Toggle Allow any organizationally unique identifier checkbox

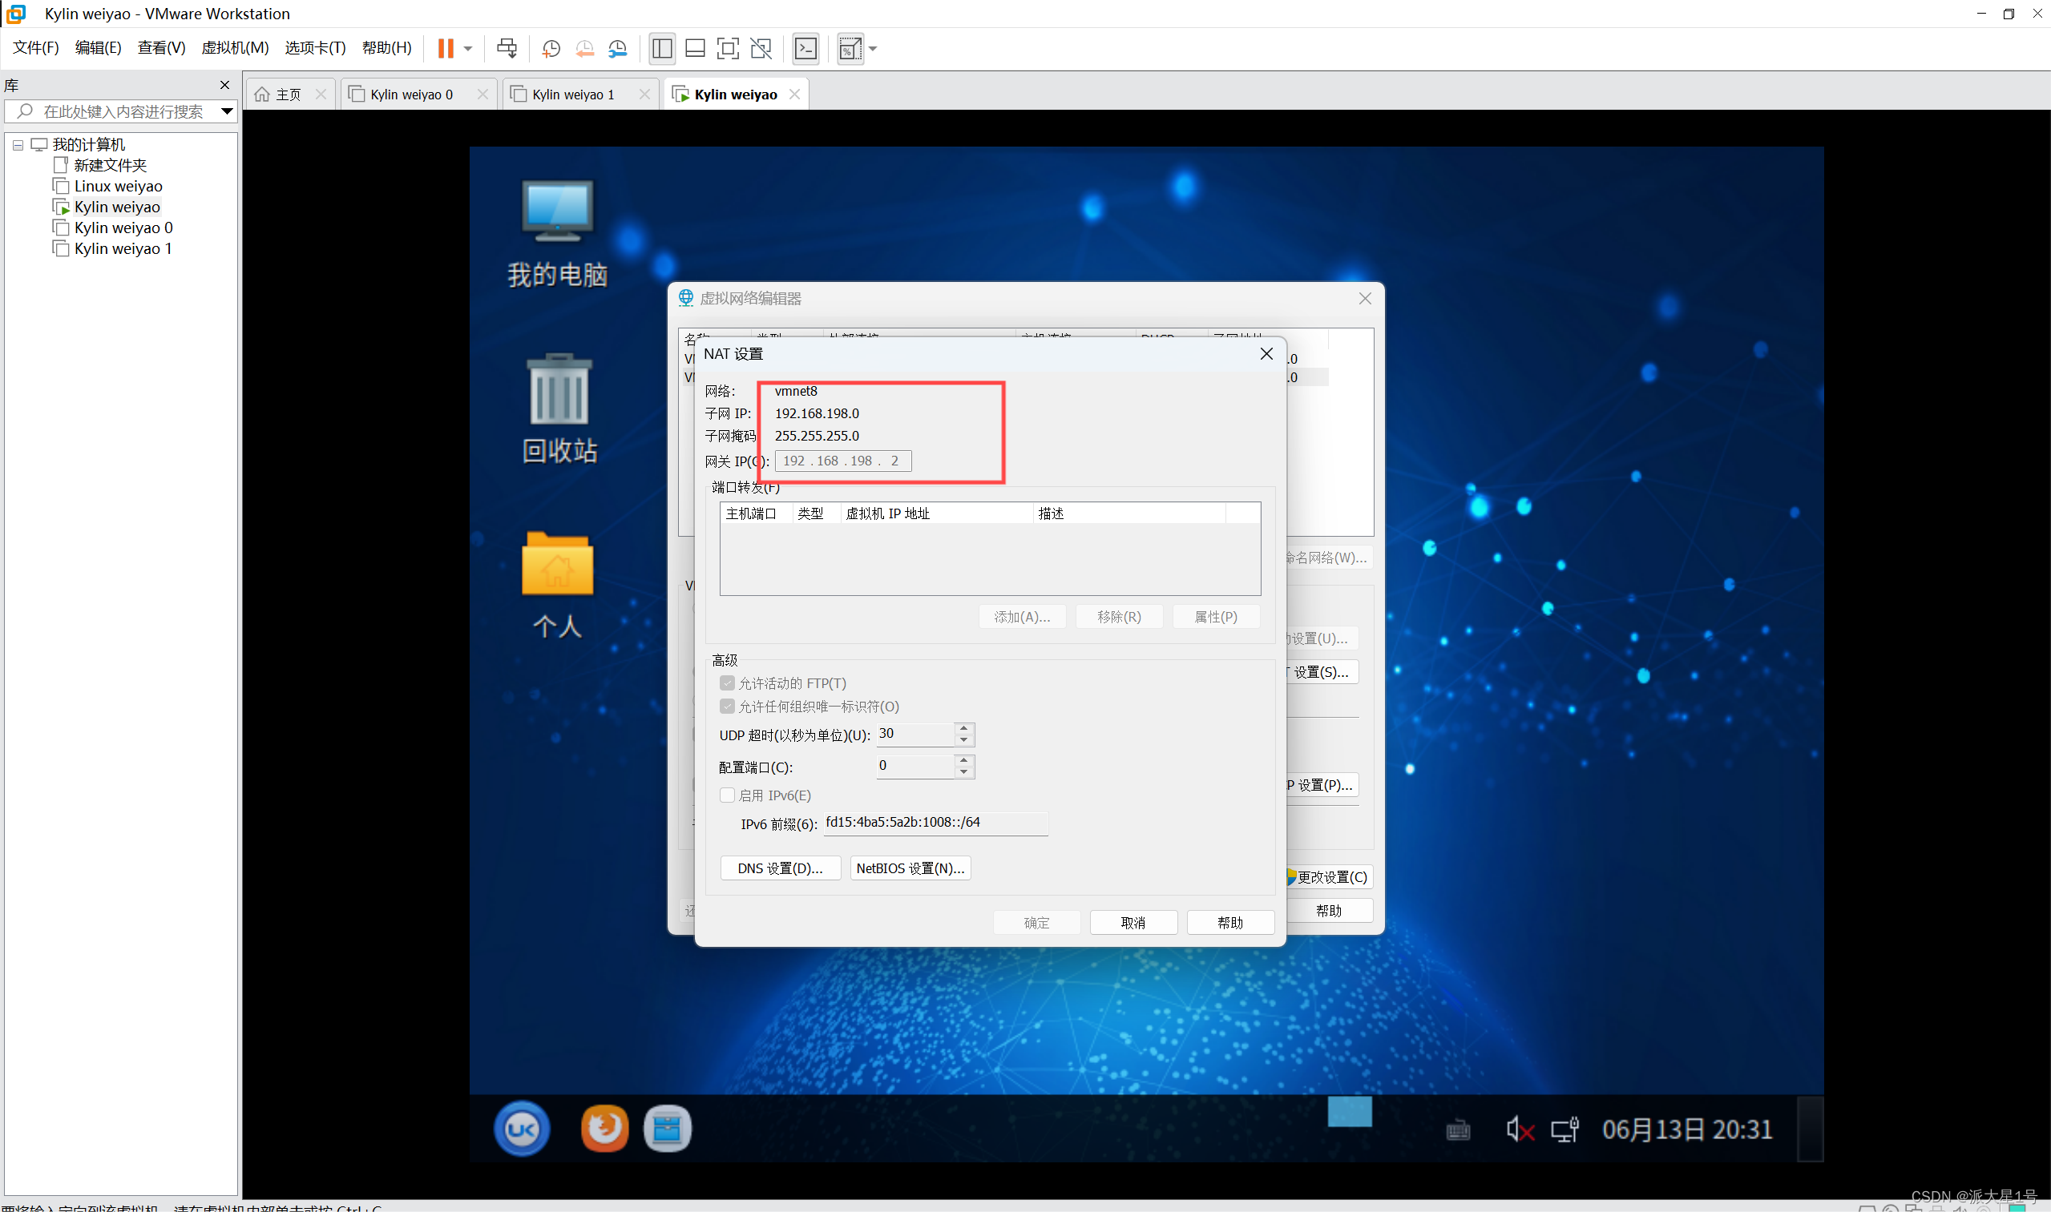726,706
